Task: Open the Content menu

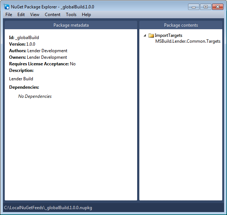Action: [53, 15]
